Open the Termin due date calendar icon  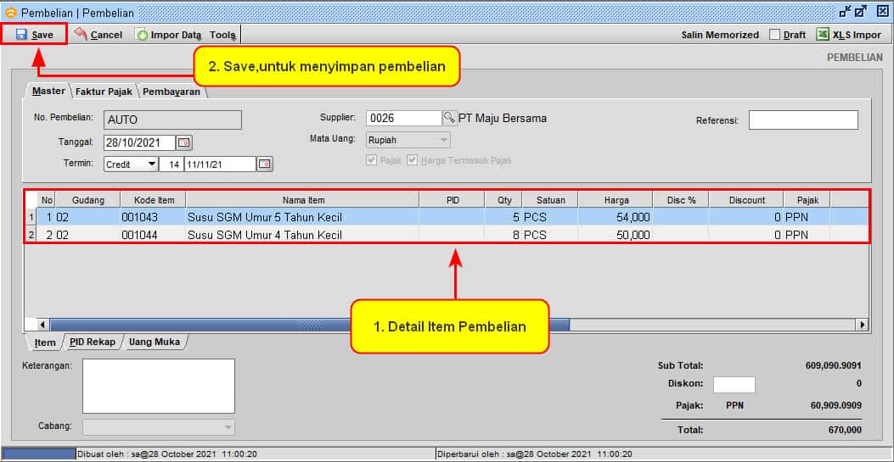tap(265, 164)
